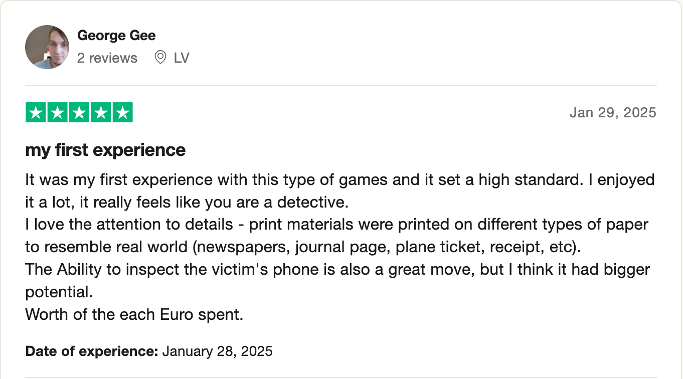Select the fifth green rating star
Viewport: 683px width, 379px height.
click(122, 112)
